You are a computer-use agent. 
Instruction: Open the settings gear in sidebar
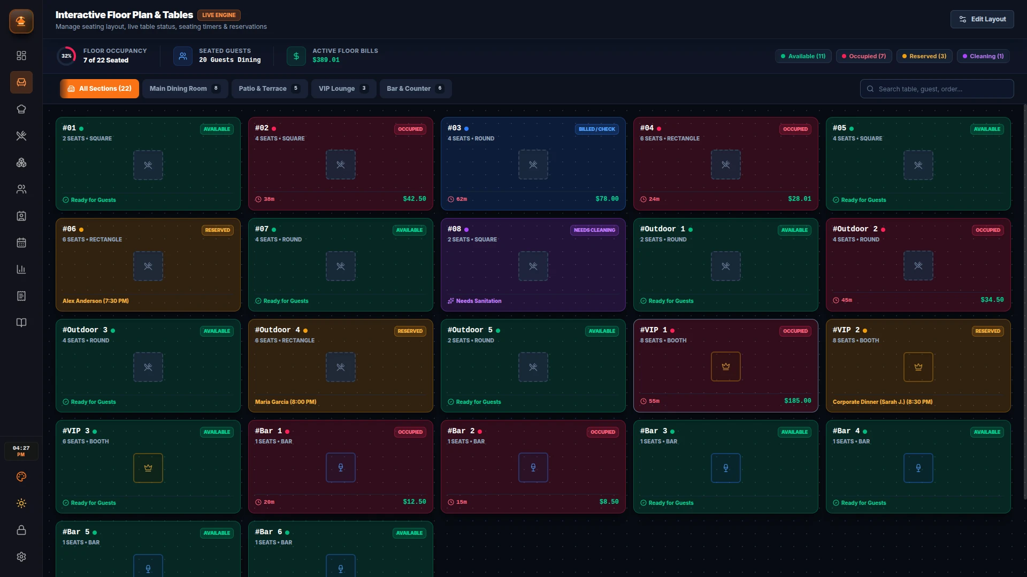[x=21, y=557]
